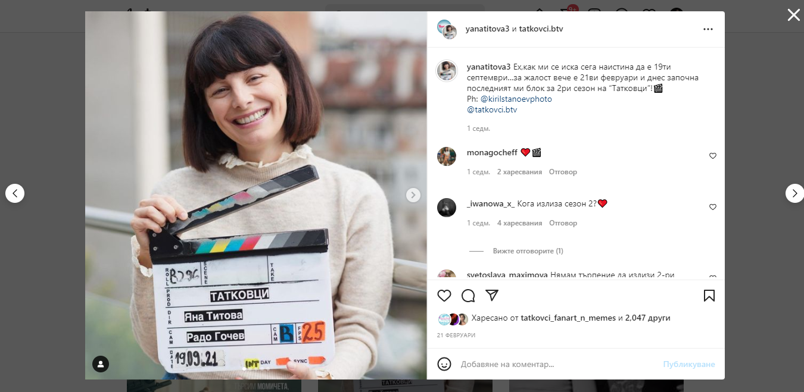Share post using paper plane icon
Viewport: 804px width, 392px height.
pos(491,296)
